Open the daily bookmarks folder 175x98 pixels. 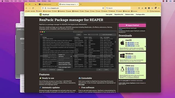coord(82,11)
